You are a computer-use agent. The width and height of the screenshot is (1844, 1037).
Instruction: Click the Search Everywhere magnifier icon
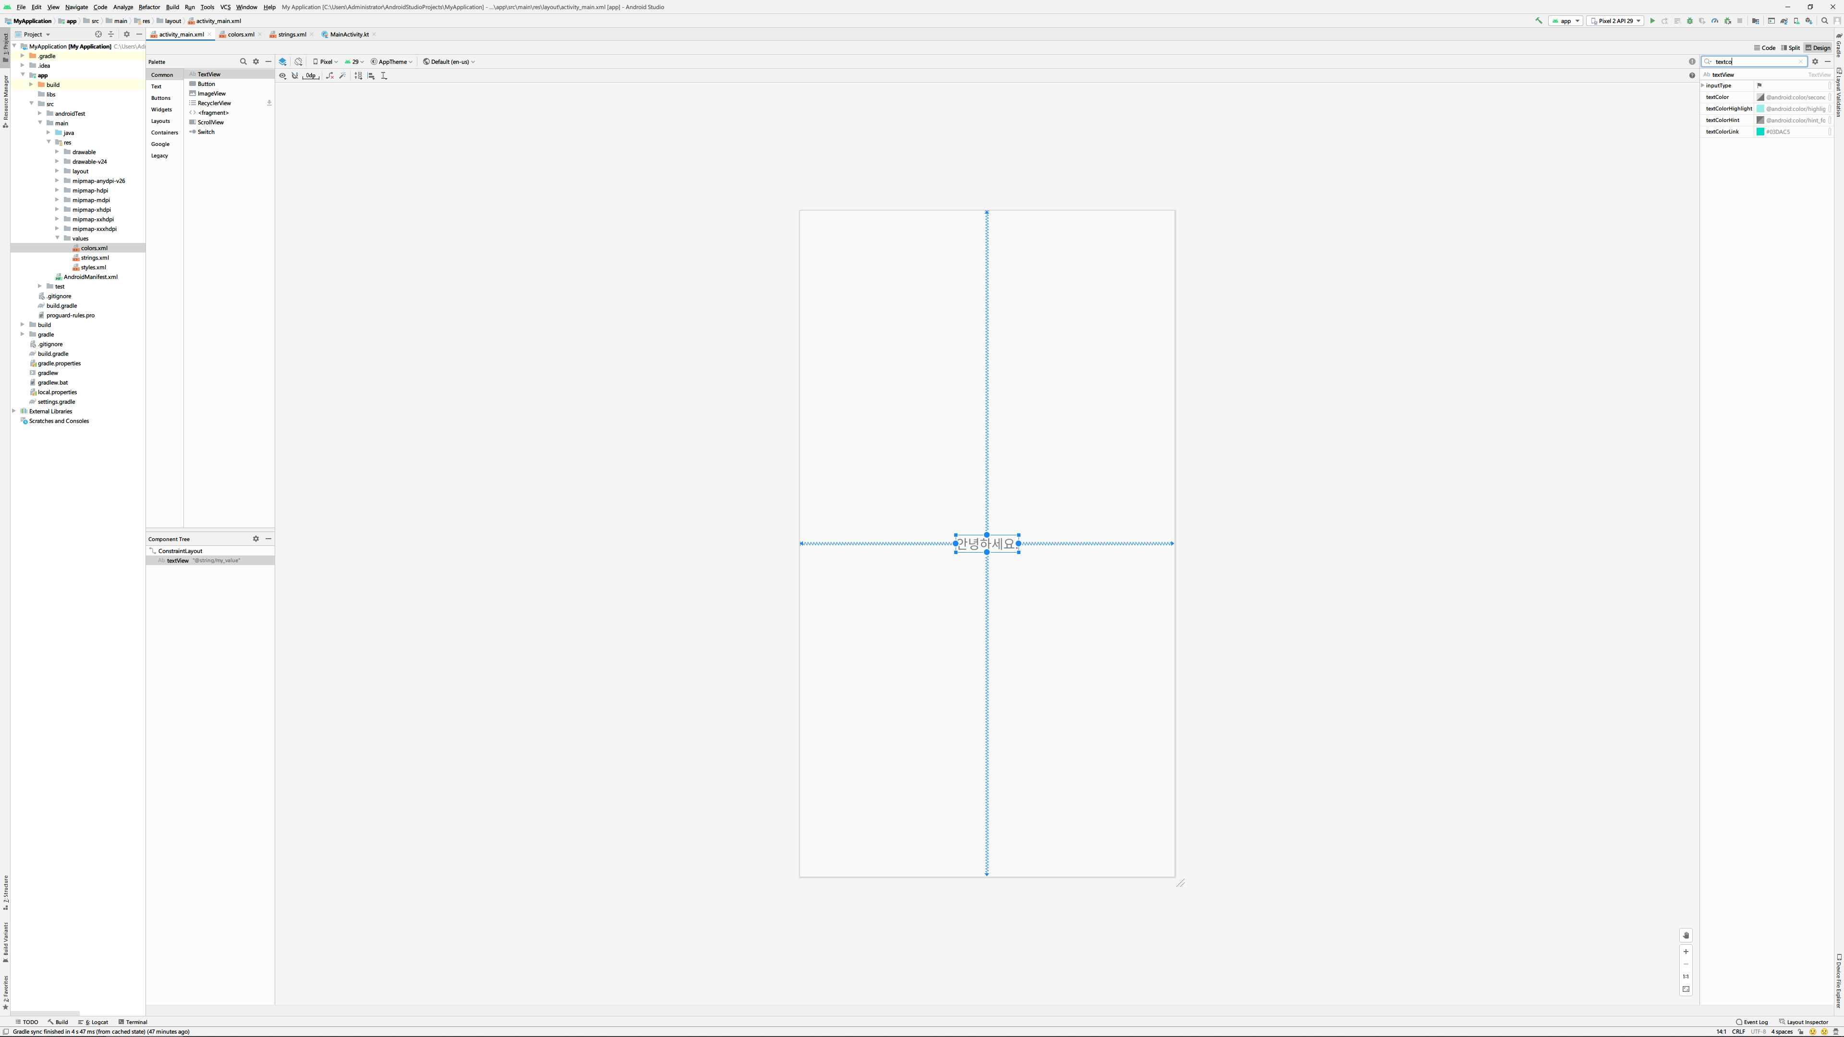tap(1825, 21)
